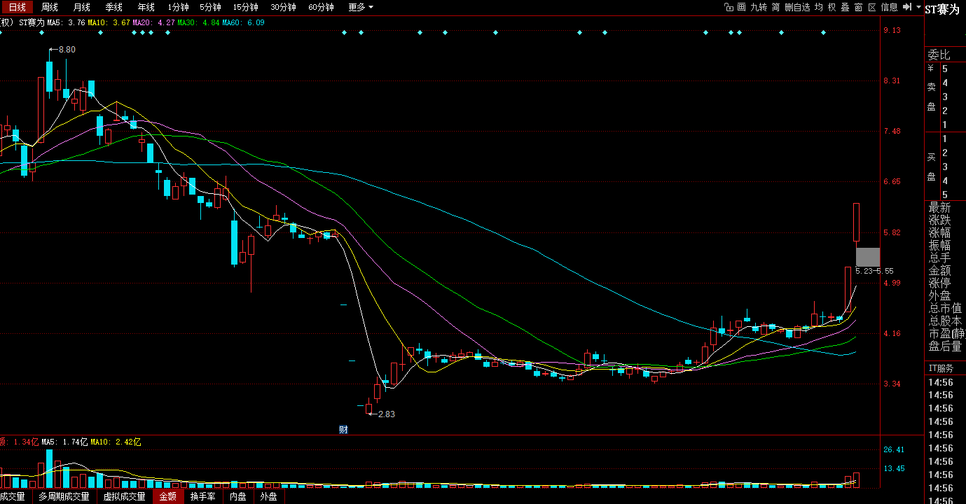The width and height of the screenshot is (966, 504).
Task: Toggle the 均 moving average lines
Action: [x=819, y=7]
